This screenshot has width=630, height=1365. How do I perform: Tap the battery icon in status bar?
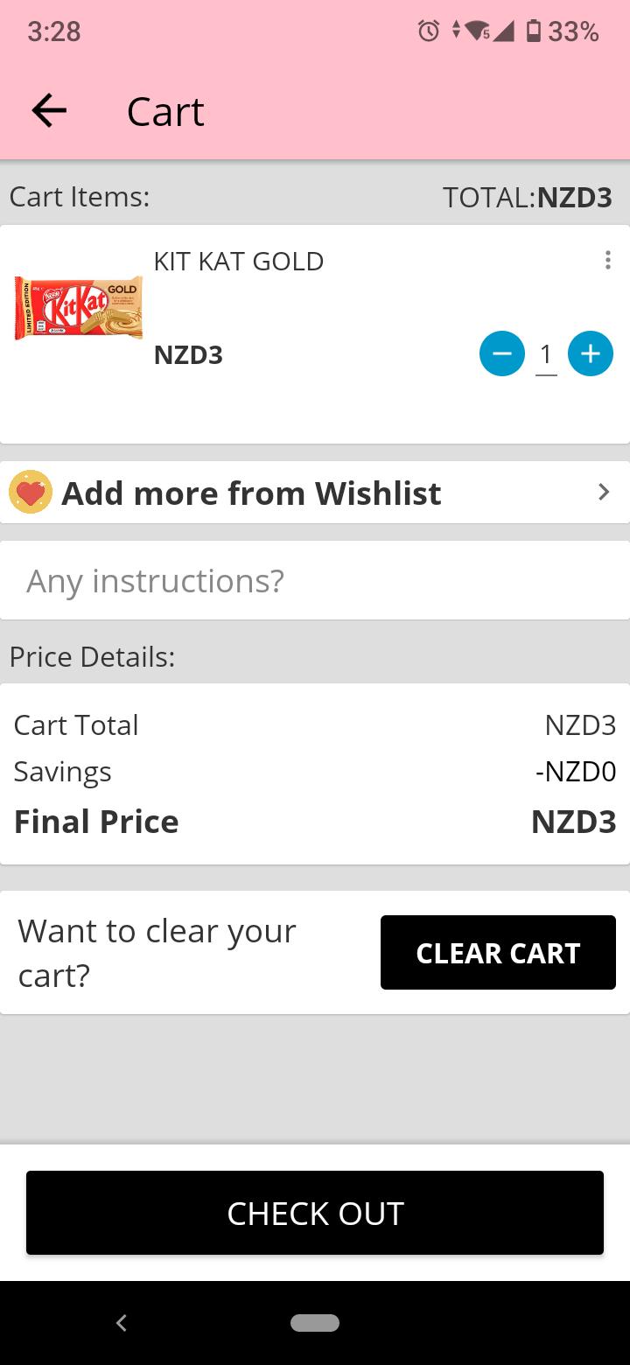pyautogui.click(x=533, y=31)
